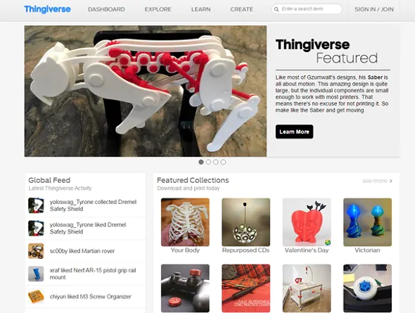Open the Explore menu
415x313 pixels.
(x=158, y=9)
